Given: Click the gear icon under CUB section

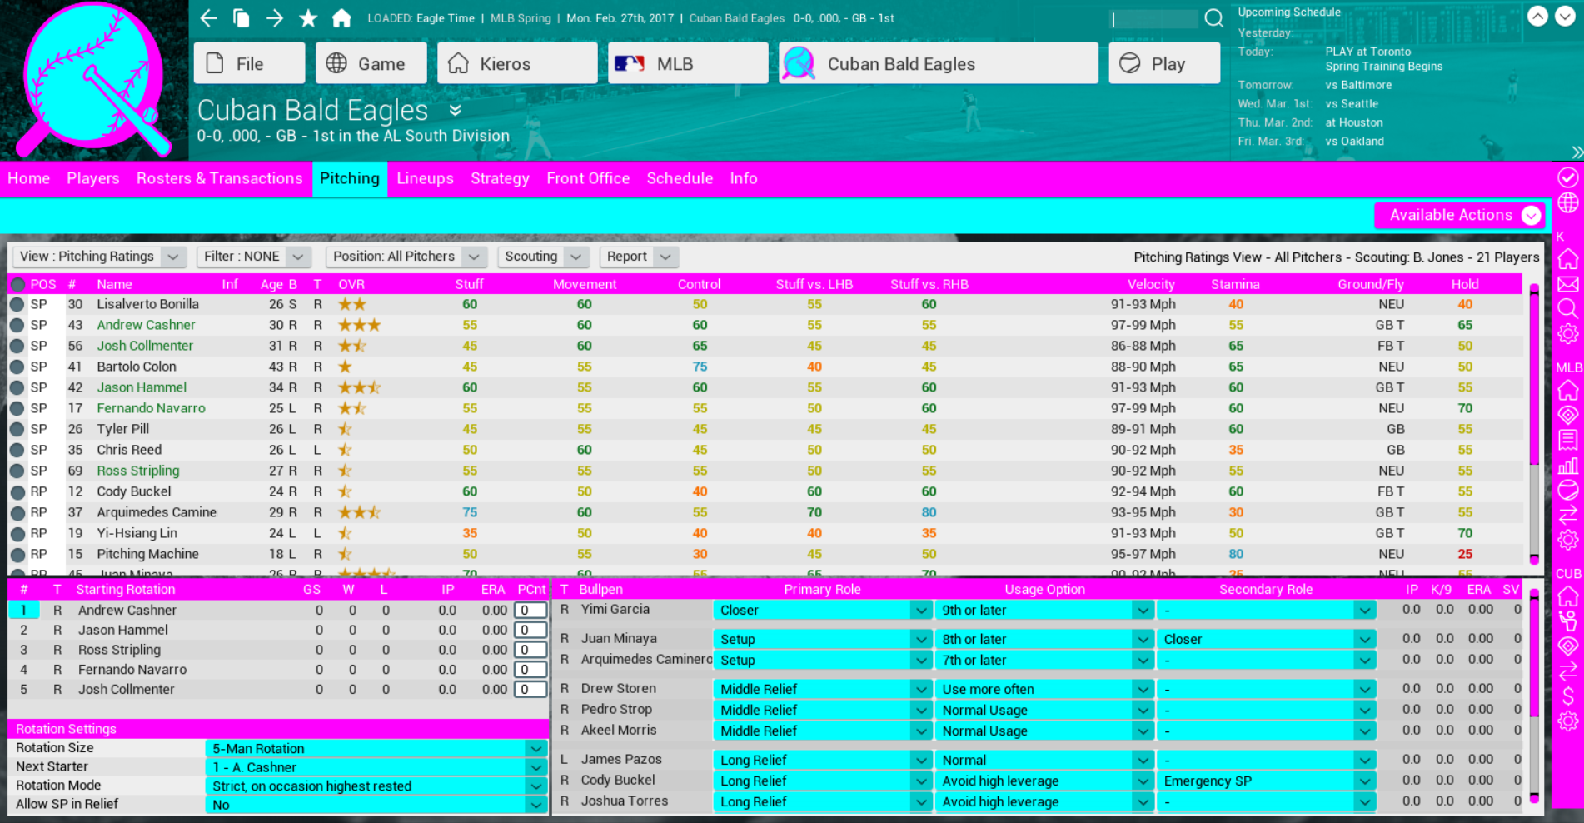Looking at the screenshot, I should 1568,721.
